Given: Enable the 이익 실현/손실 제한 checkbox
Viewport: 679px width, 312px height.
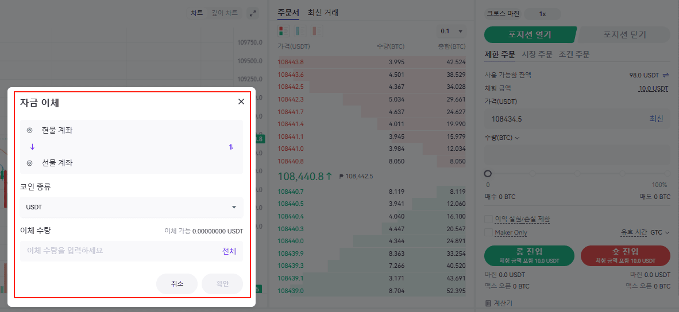Looking at the screenshot, I should [x=489, y=219].
